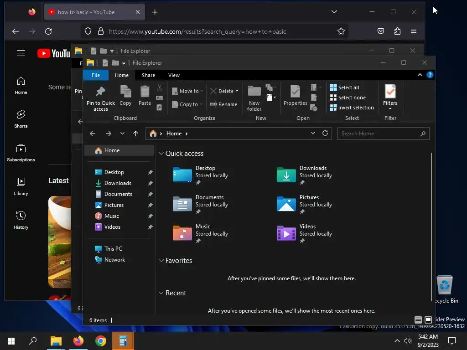467x350 pixels.
Task: Click the Firefox reload button
Action: click(x=48, y=31)
